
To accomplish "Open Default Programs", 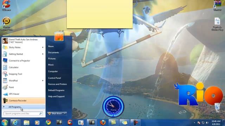I will pos(56,90).
